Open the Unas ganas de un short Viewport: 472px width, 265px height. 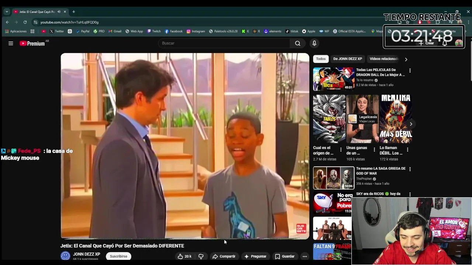[362, 119]
